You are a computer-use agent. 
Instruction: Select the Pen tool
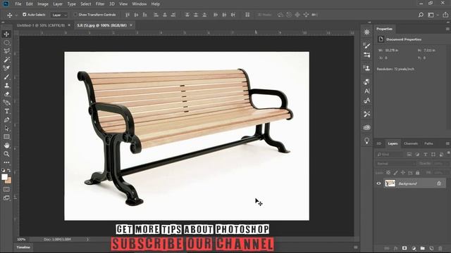pos(6,119)
